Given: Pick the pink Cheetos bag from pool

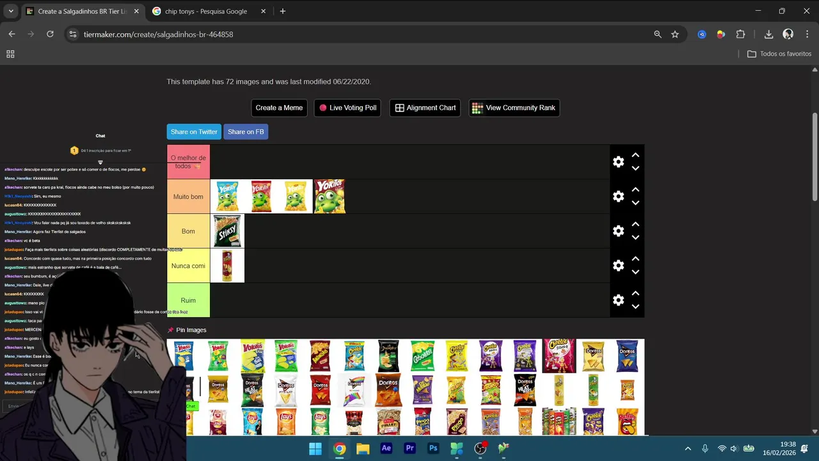Looking at the screenshot, I should 559,355.
